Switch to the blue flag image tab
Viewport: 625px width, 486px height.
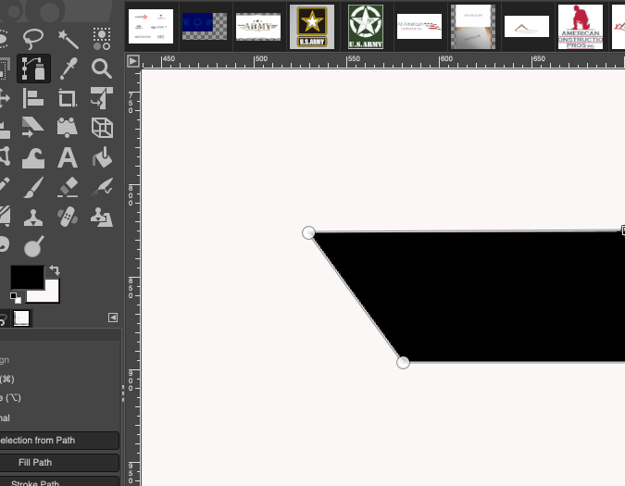[x=205, y=26]
